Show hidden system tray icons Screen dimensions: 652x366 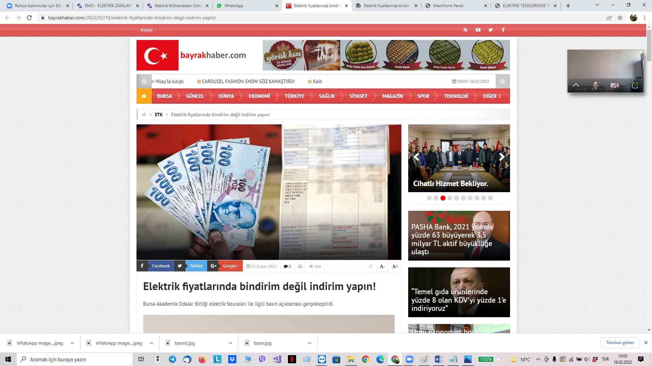(538, 359)
